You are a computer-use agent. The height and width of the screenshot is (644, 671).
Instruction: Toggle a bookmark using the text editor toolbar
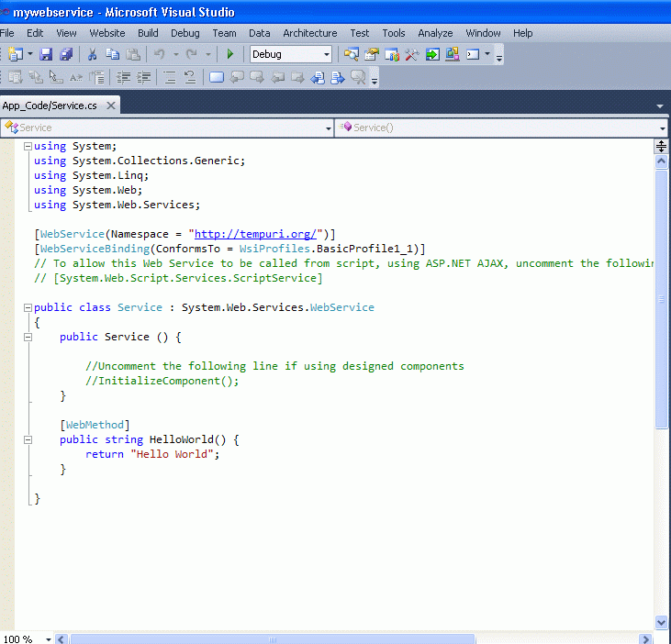click(217, 78)
